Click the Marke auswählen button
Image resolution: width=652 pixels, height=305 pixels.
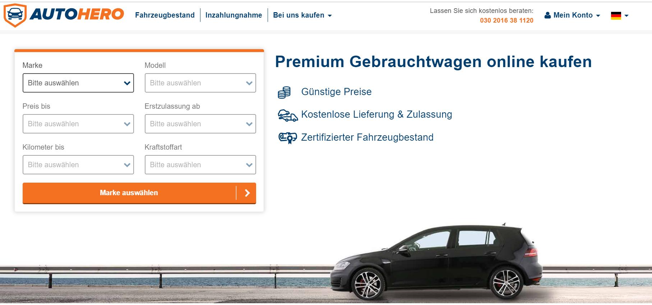pos(139,193)
